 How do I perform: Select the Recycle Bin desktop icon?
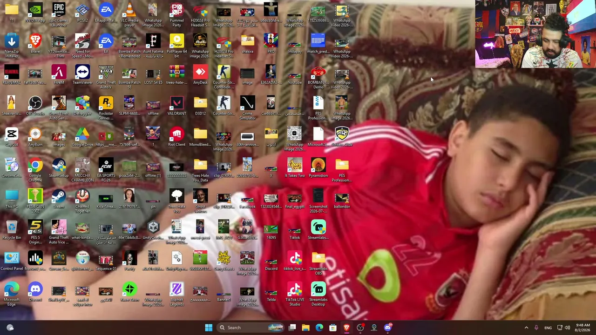pyautogui.click(x=12, y=230)
